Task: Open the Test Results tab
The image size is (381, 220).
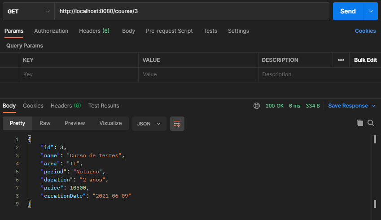Action: click(104, 106)
